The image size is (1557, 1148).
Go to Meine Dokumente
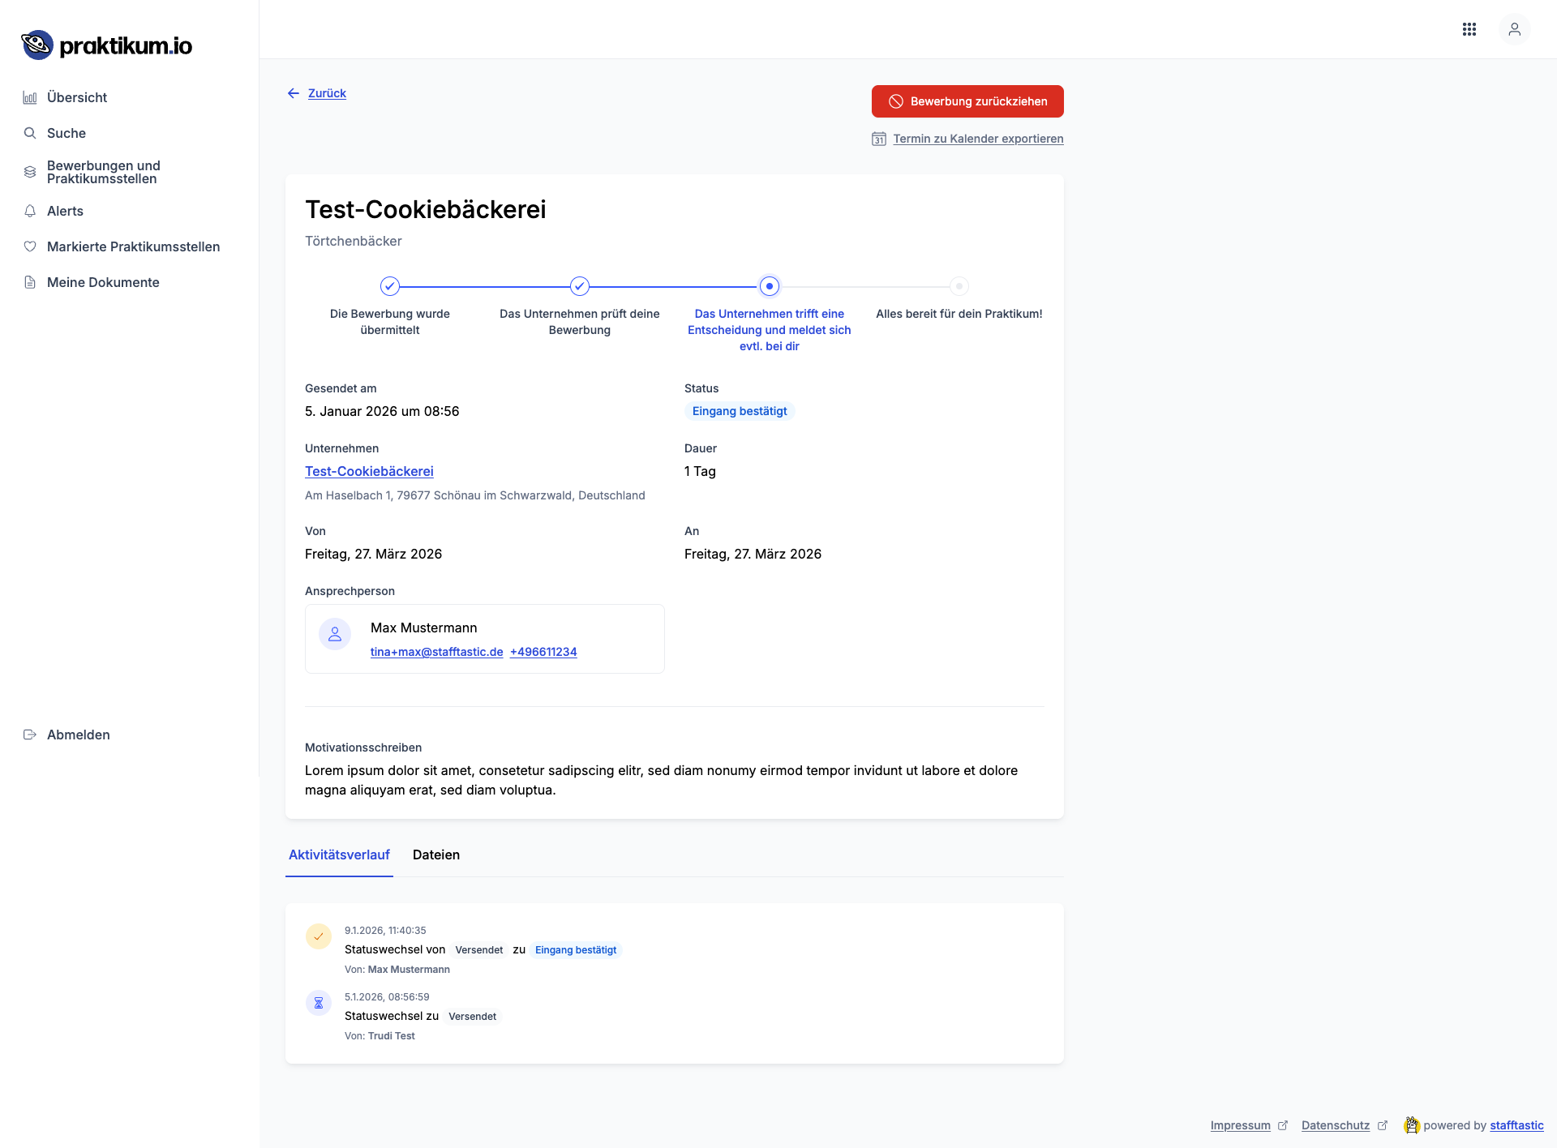pos(103,282)
